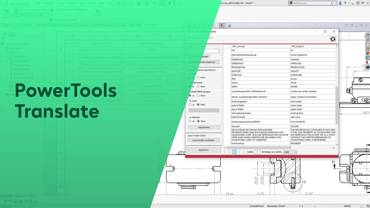Click the Seite page number input field

point(257,152)
